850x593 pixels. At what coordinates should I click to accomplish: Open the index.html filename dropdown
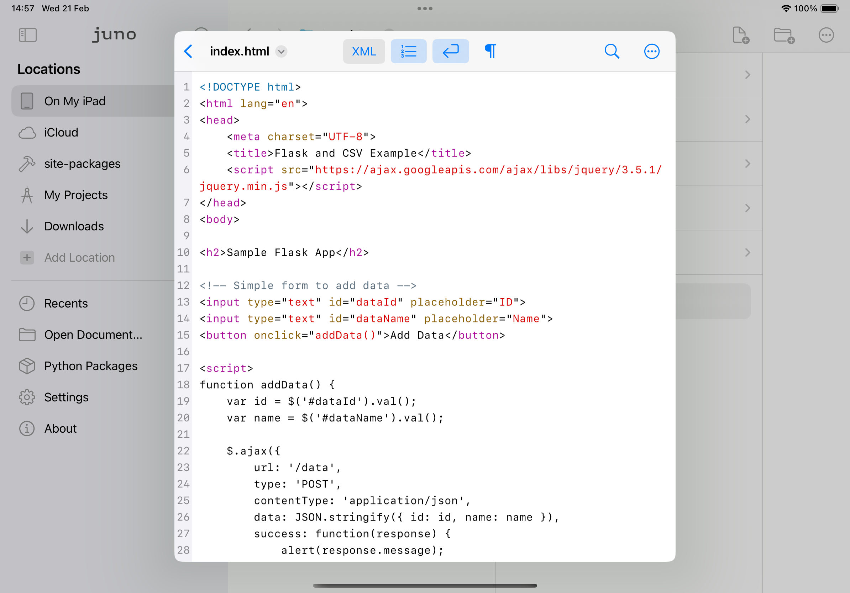281,52
